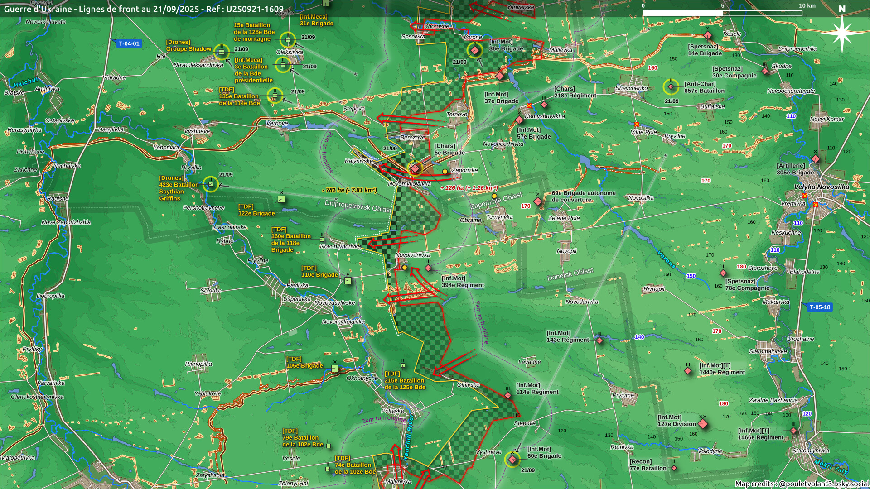Click the Groupe Shadow drones unit icon
This screenshot has width=870, height=489.
pyautogui.click(x=221, y=53)
